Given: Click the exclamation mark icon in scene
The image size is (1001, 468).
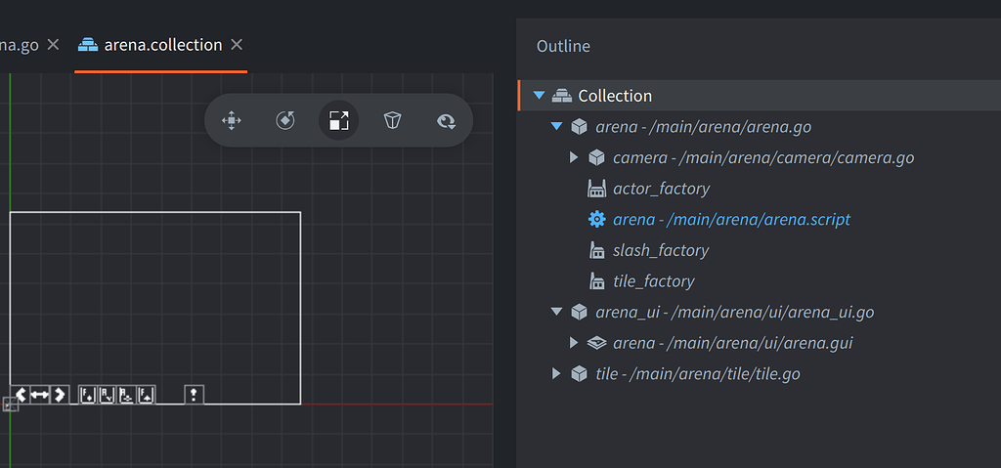Looking at the screenshot, I should click(x=195, y=395).
